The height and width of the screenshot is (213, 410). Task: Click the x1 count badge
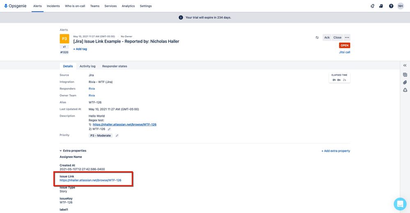(64, 47)
